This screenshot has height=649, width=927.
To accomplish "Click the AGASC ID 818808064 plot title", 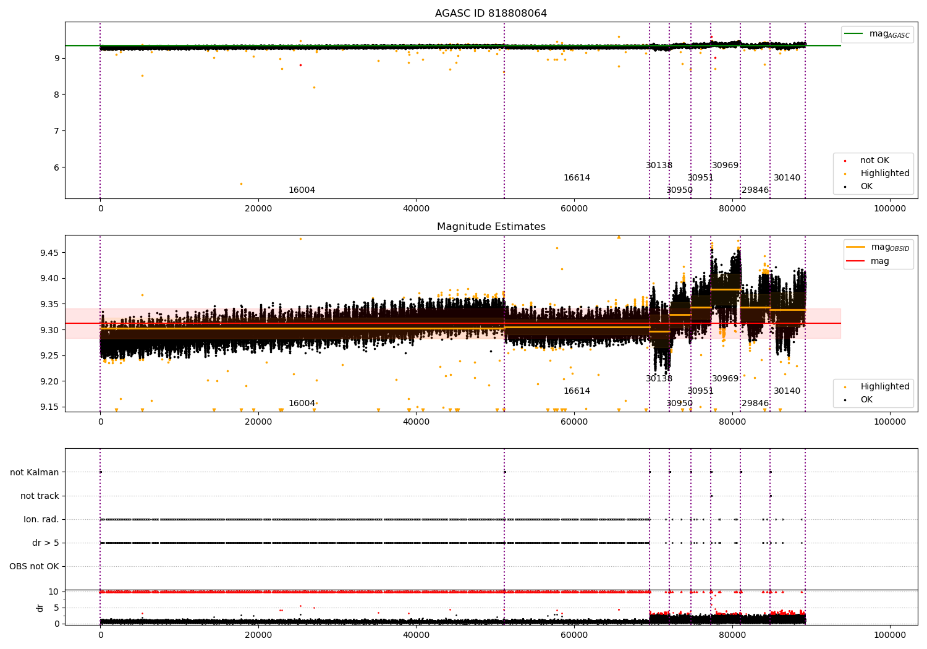I will coord(491,14).
